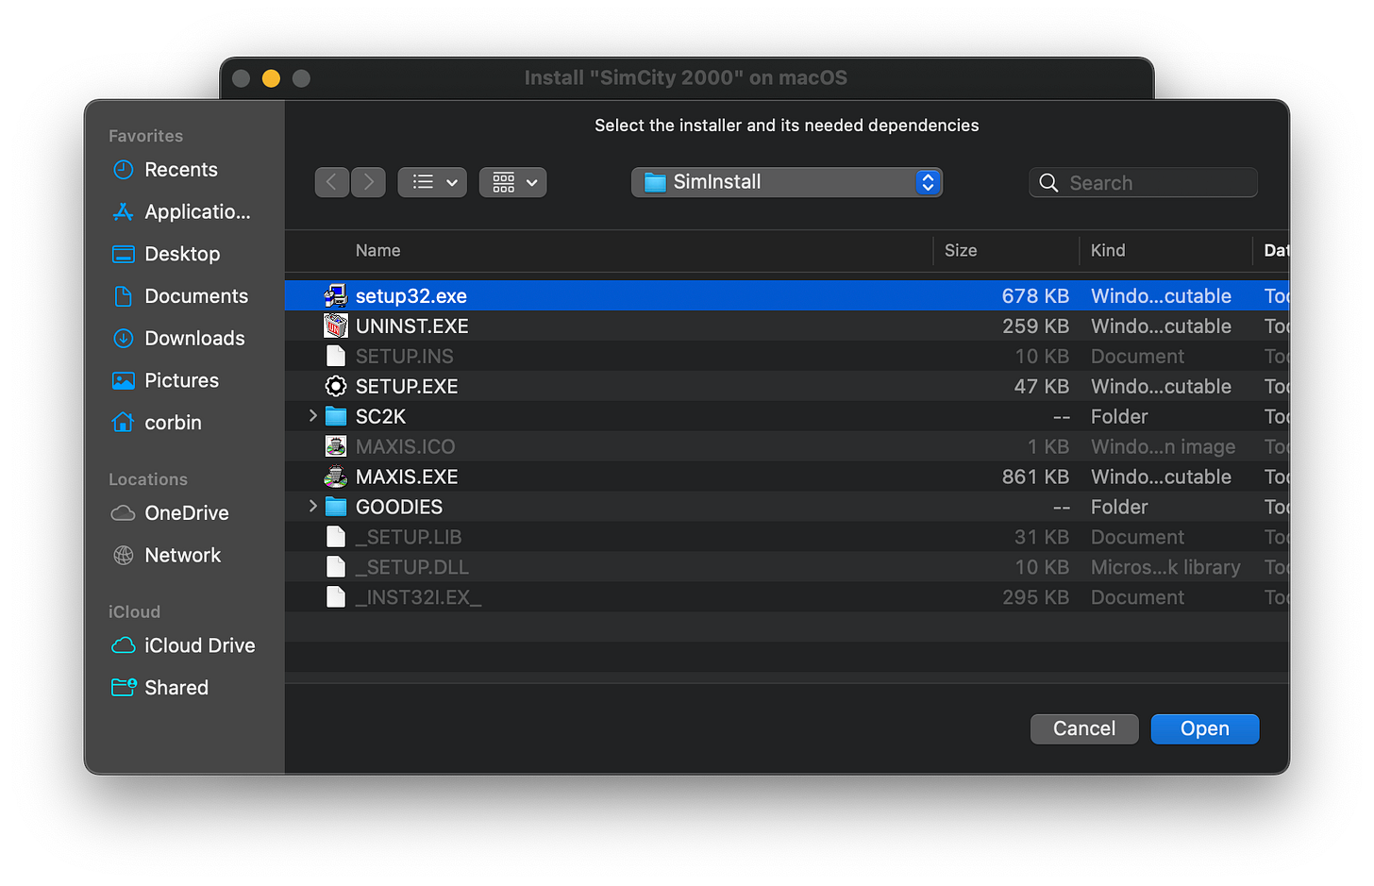Click the MAXIS.EXE file icon

pyautogui.click(x=336, y=476)
